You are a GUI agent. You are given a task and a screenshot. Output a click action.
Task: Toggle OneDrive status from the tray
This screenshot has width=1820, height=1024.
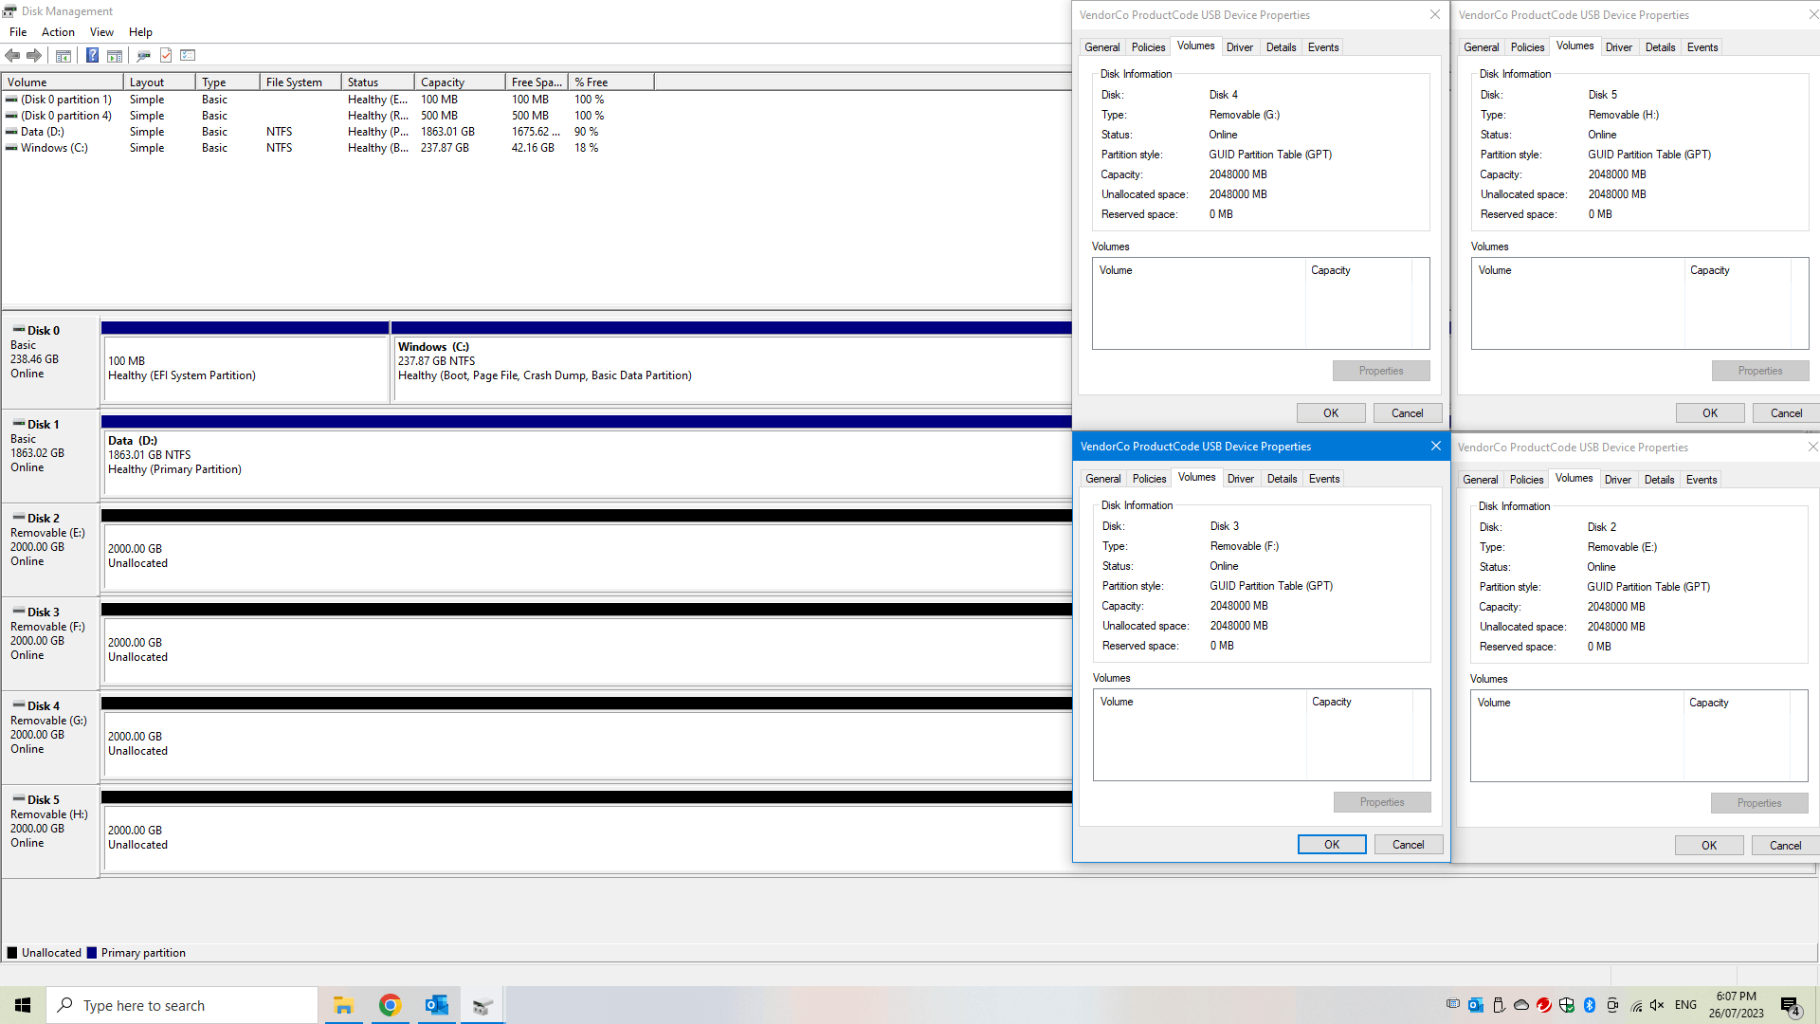tap(1520, 1004)
